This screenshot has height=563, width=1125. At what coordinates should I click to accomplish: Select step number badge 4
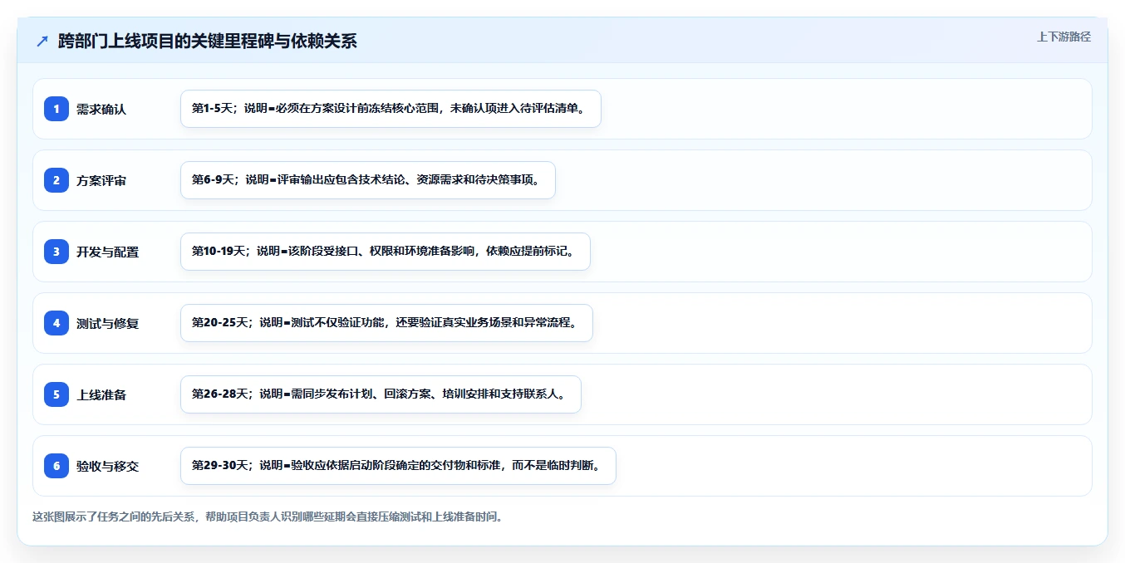click(56, 323)
